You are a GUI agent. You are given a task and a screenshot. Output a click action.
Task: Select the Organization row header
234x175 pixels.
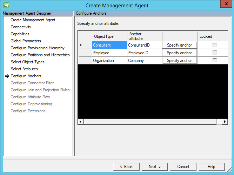pos(85,61)
